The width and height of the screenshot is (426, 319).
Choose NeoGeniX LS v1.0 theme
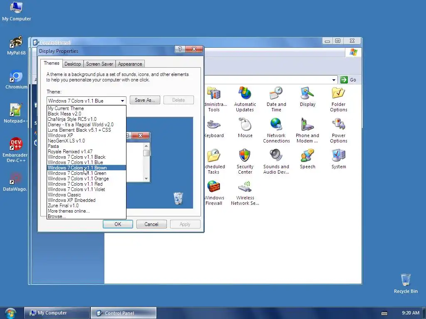tap(87, 141)
